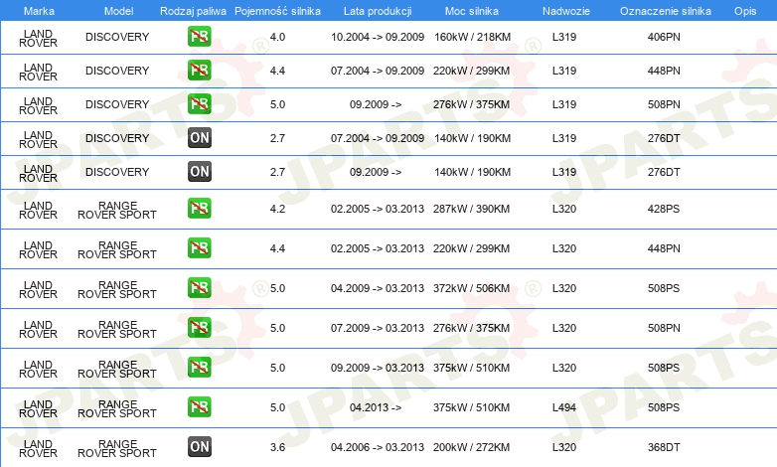Select engine code 448PN in the Discovery row

point(664,71)
